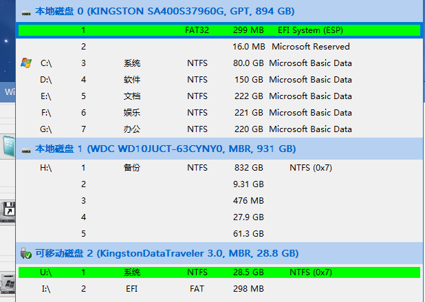Click Microsoft Basic Data in the D:\ row

(x=310, y=79)
